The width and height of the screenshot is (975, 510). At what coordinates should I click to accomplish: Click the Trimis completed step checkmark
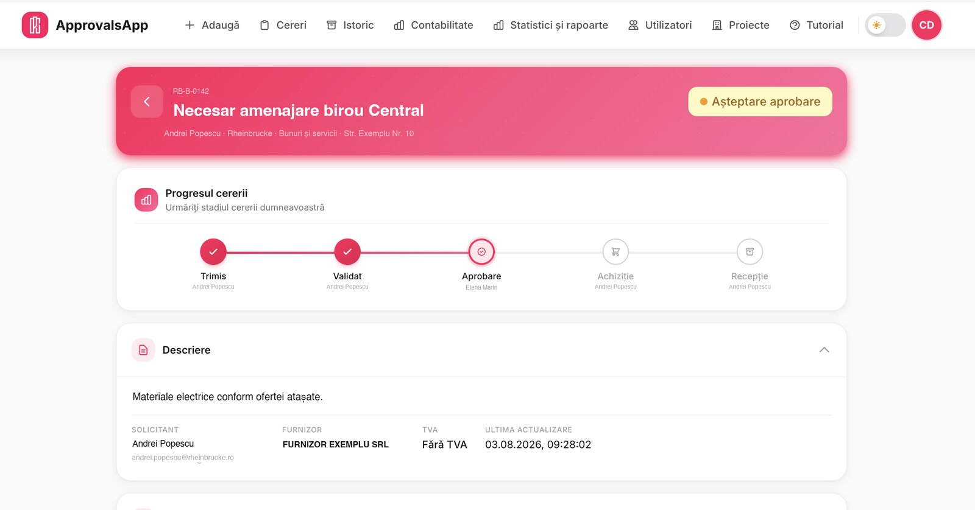(213, 251)
